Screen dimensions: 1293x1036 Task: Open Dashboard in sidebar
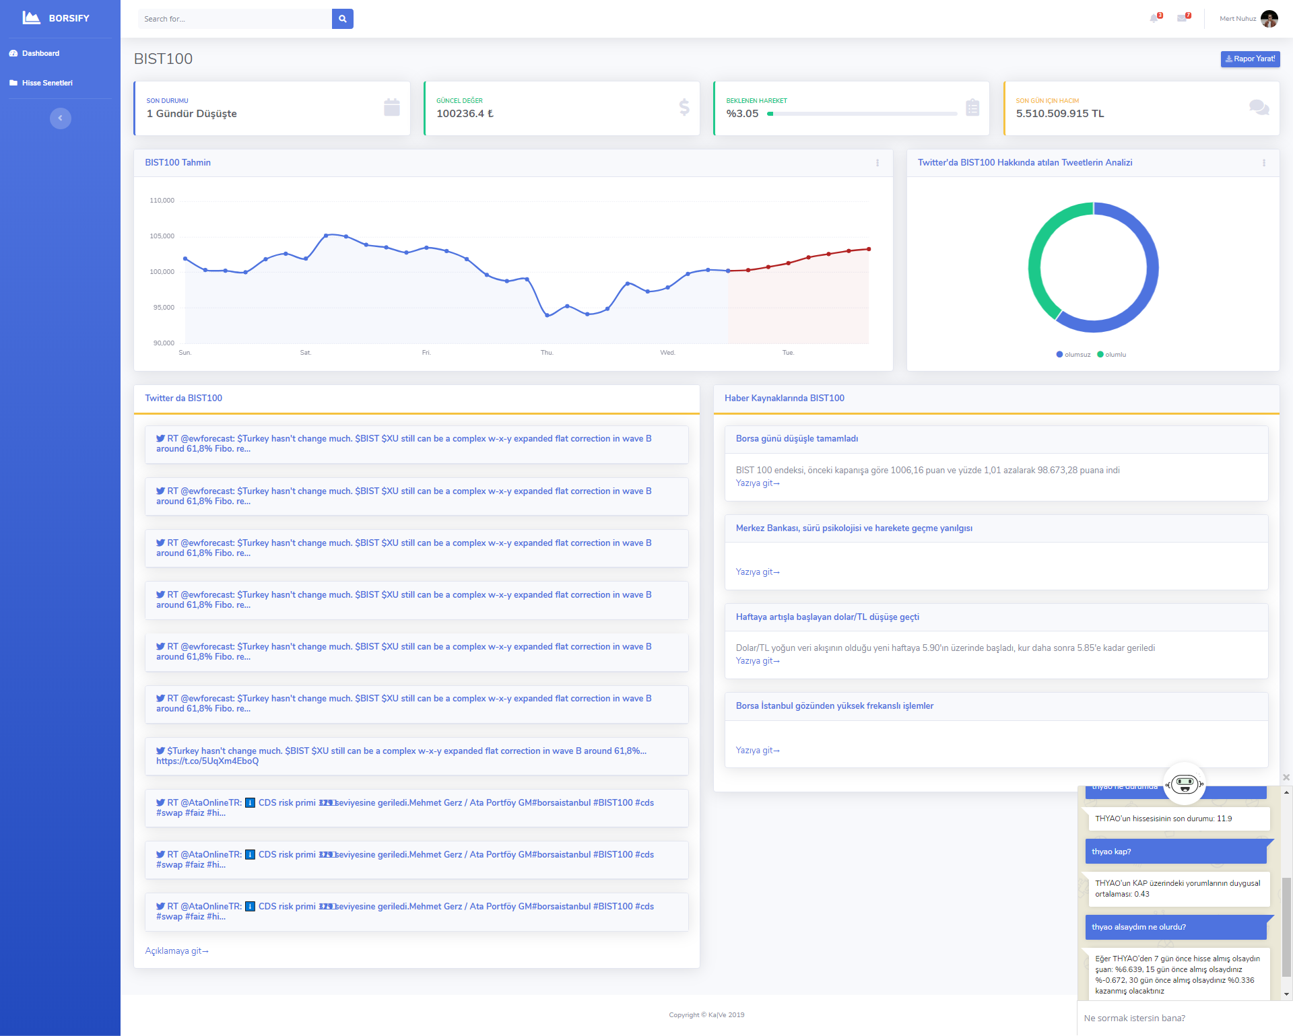click(40, 53)
